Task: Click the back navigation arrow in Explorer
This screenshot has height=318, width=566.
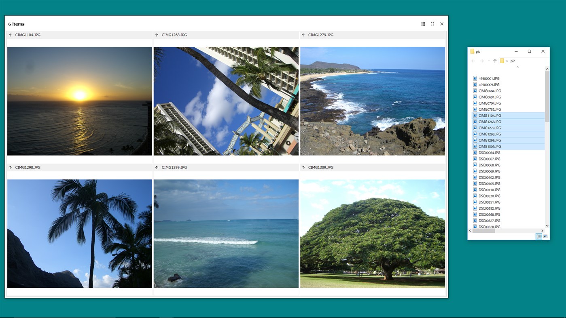Action: 473,61
